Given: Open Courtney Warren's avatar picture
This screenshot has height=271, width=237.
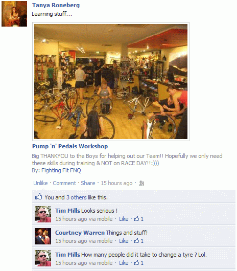Looking at the screenshot, I should [43, 236].
